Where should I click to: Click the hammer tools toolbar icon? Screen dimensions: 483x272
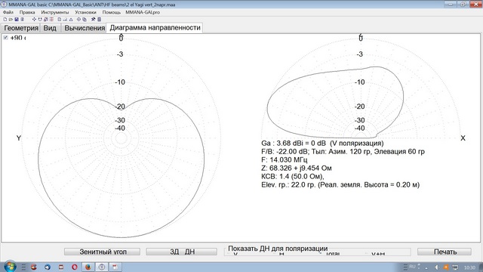pos(94,20)
